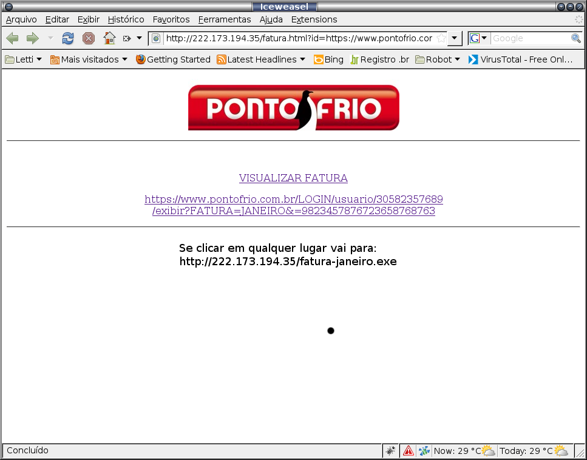Run search with the magnifier icon
Image resolution: width=587 pixels, height=460 pixels.
point(575,38)
